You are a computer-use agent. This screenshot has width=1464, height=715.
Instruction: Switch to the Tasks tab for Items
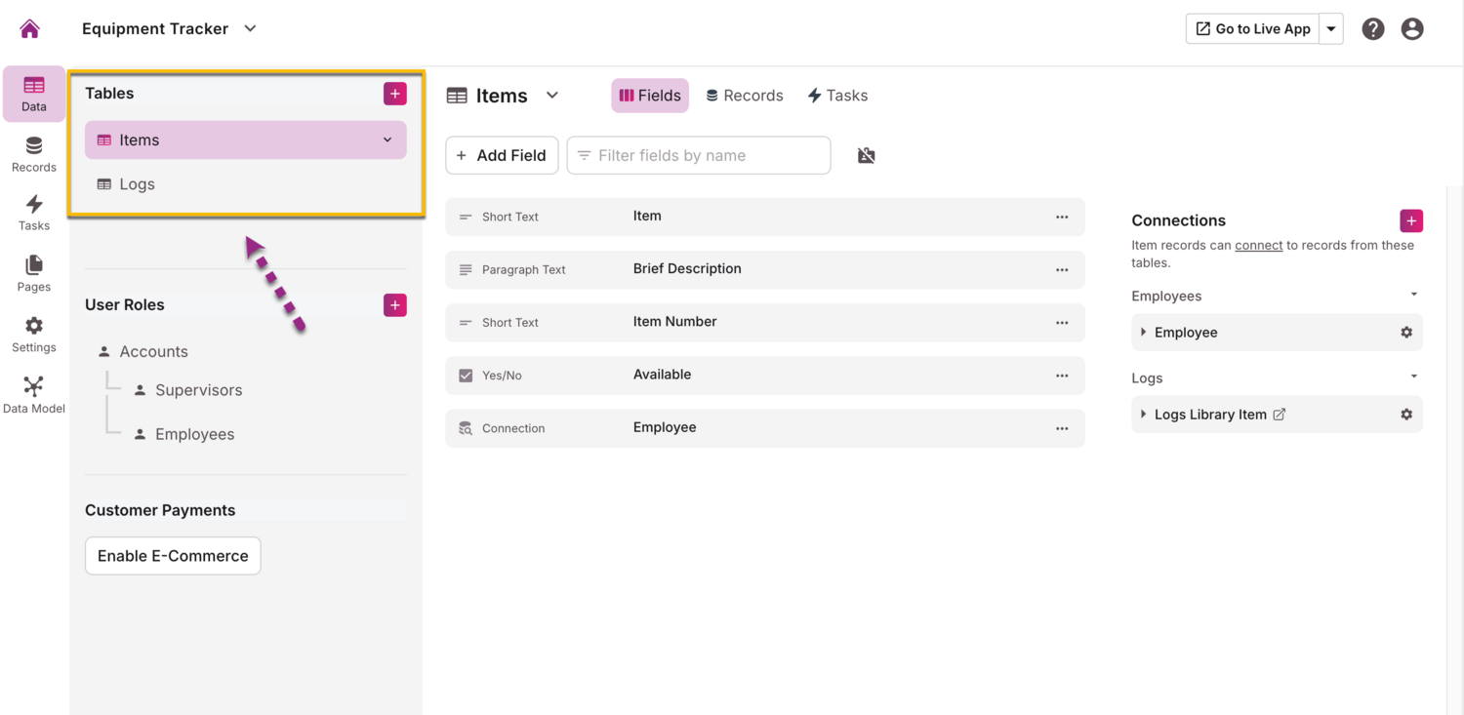837,96
